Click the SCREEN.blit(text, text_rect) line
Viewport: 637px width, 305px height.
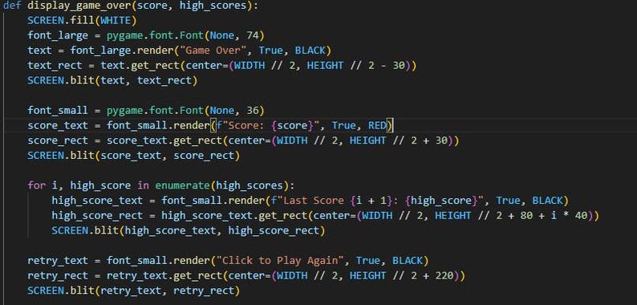[x=112, y=80]
